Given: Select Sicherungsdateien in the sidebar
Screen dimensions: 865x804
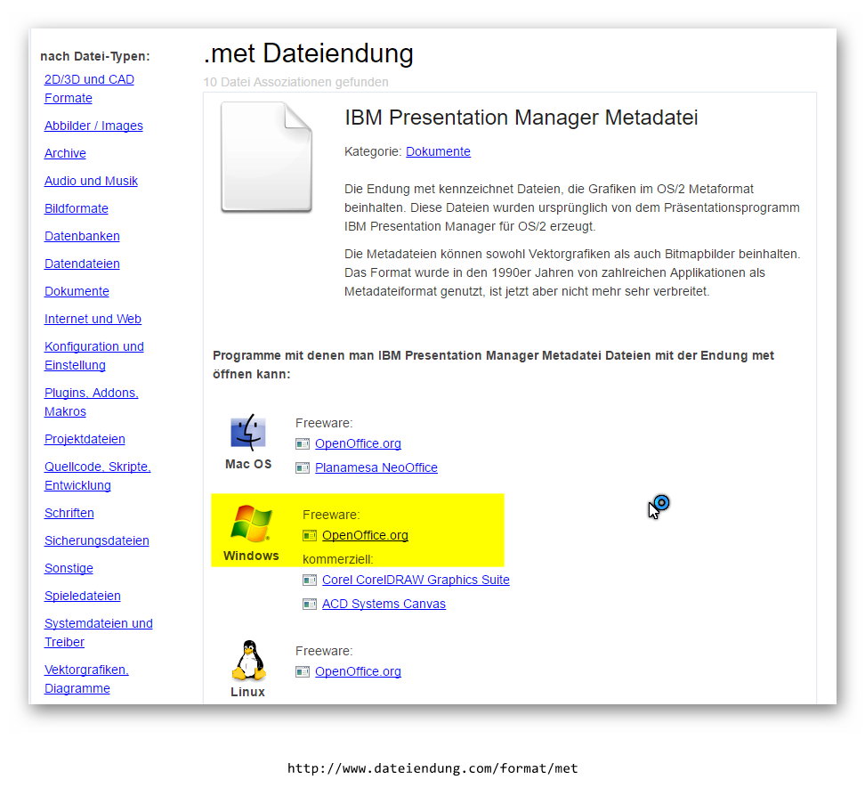Looking at the screenshot, I should point(96,540).
